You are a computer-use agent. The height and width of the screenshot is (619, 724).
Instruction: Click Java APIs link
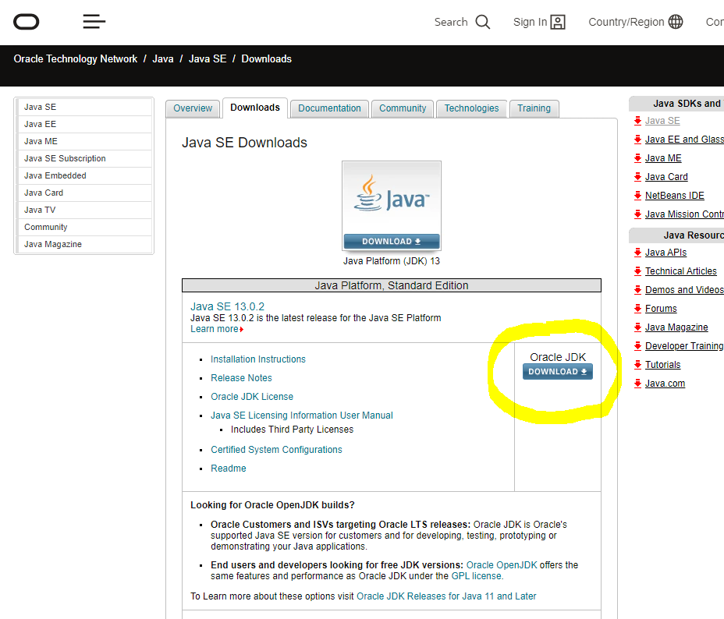[665, 253]
